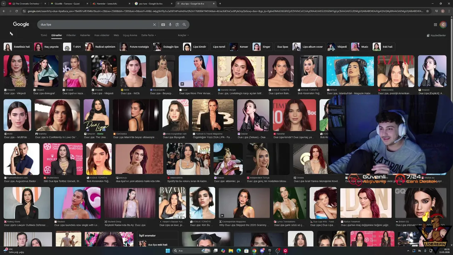Image resolution: width=453 pixels, height=255 pixels.
Task: Open the Reuters launches new single image
Action: click(x=77, y=203)
